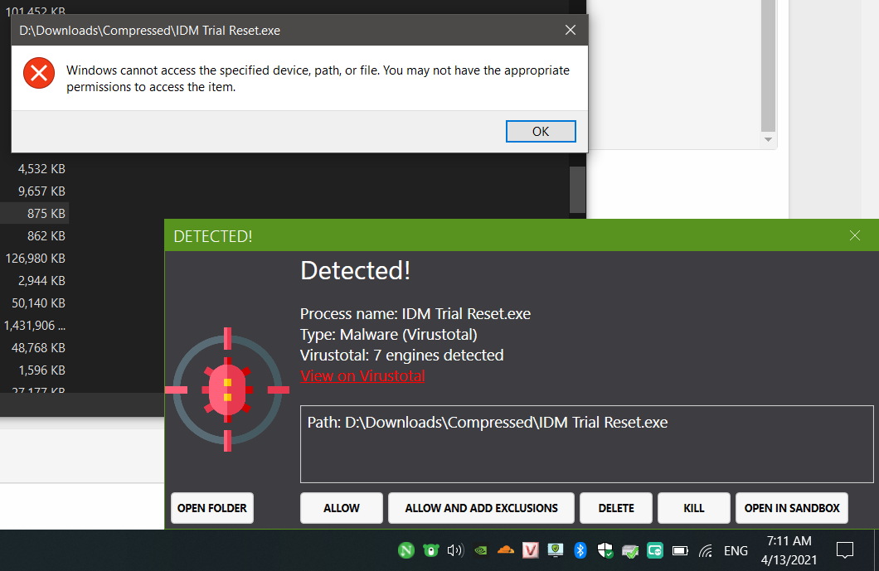Select OPEN IN SANDBOX button

coord(792,508)
